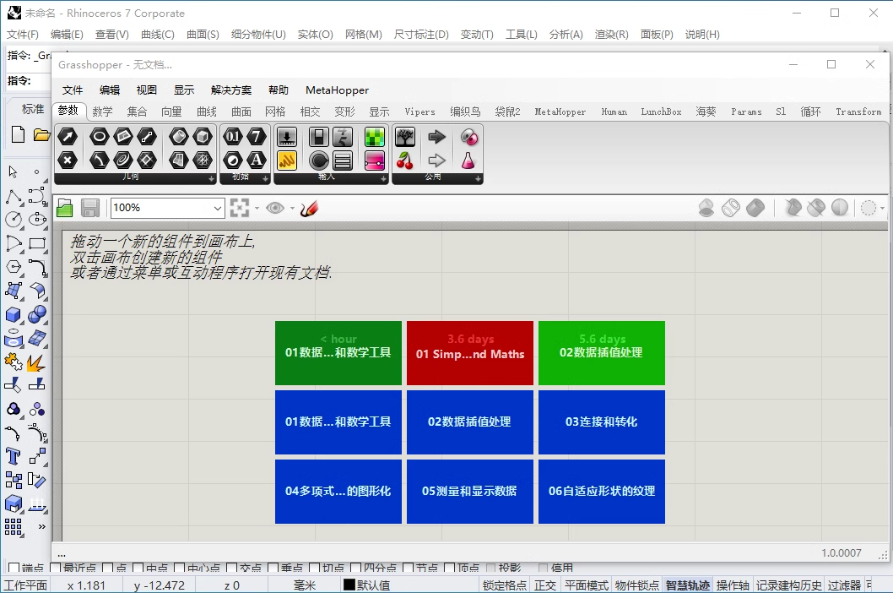
Task: Choose the round Control Knob icon
Action: 318,160
